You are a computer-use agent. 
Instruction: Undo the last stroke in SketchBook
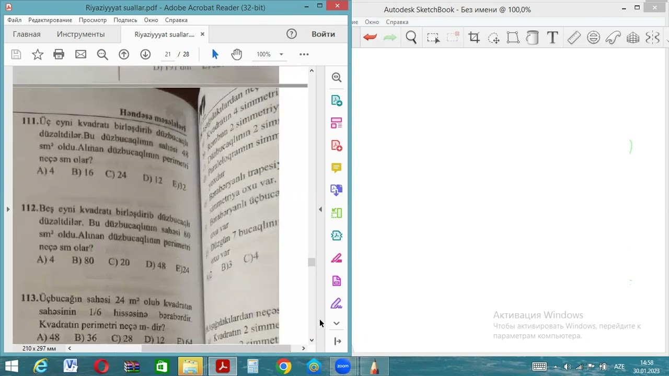[x=370, y=38]
